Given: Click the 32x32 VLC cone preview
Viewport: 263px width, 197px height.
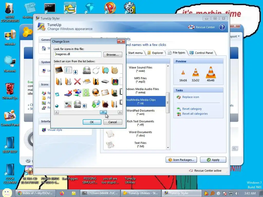Looking at the screenshot, I should [x=195, y=73].
